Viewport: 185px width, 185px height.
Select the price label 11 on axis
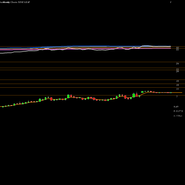178,89
